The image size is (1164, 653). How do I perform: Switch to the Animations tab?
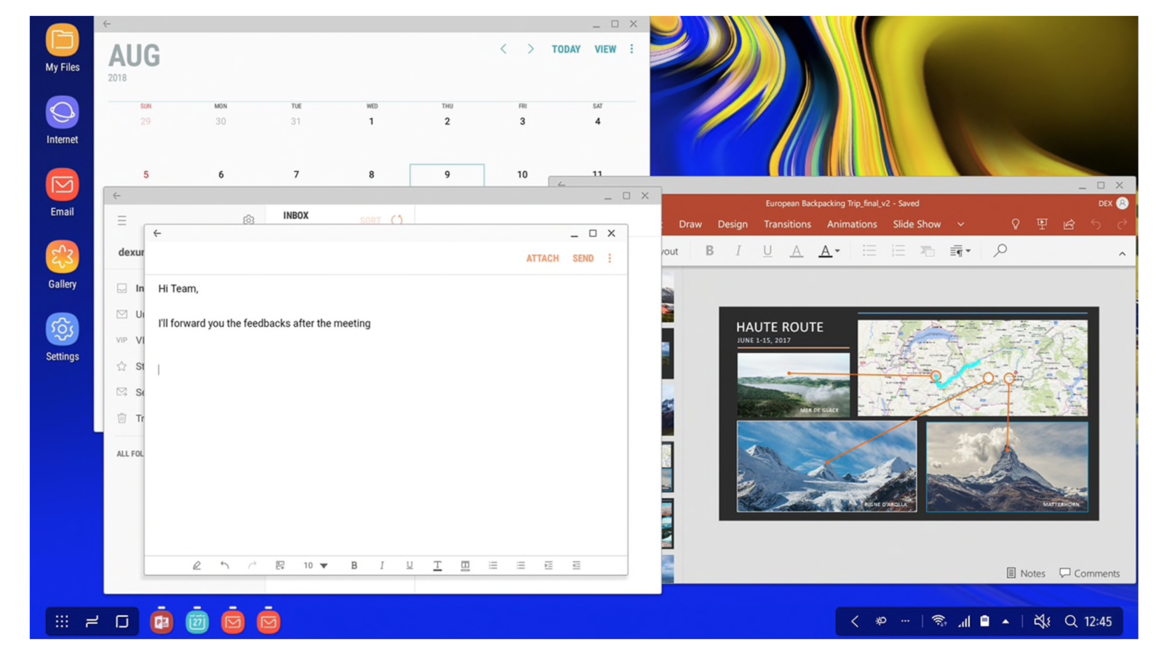click(852, 224)
